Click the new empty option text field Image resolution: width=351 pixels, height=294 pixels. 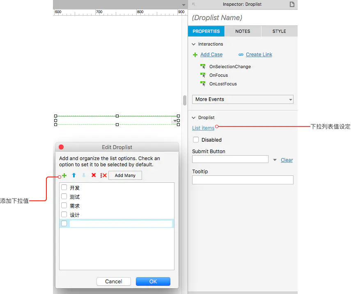121,223
